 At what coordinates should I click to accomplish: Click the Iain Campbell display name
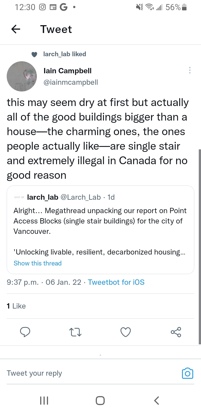pyautogui.click(x=68, y=71)
